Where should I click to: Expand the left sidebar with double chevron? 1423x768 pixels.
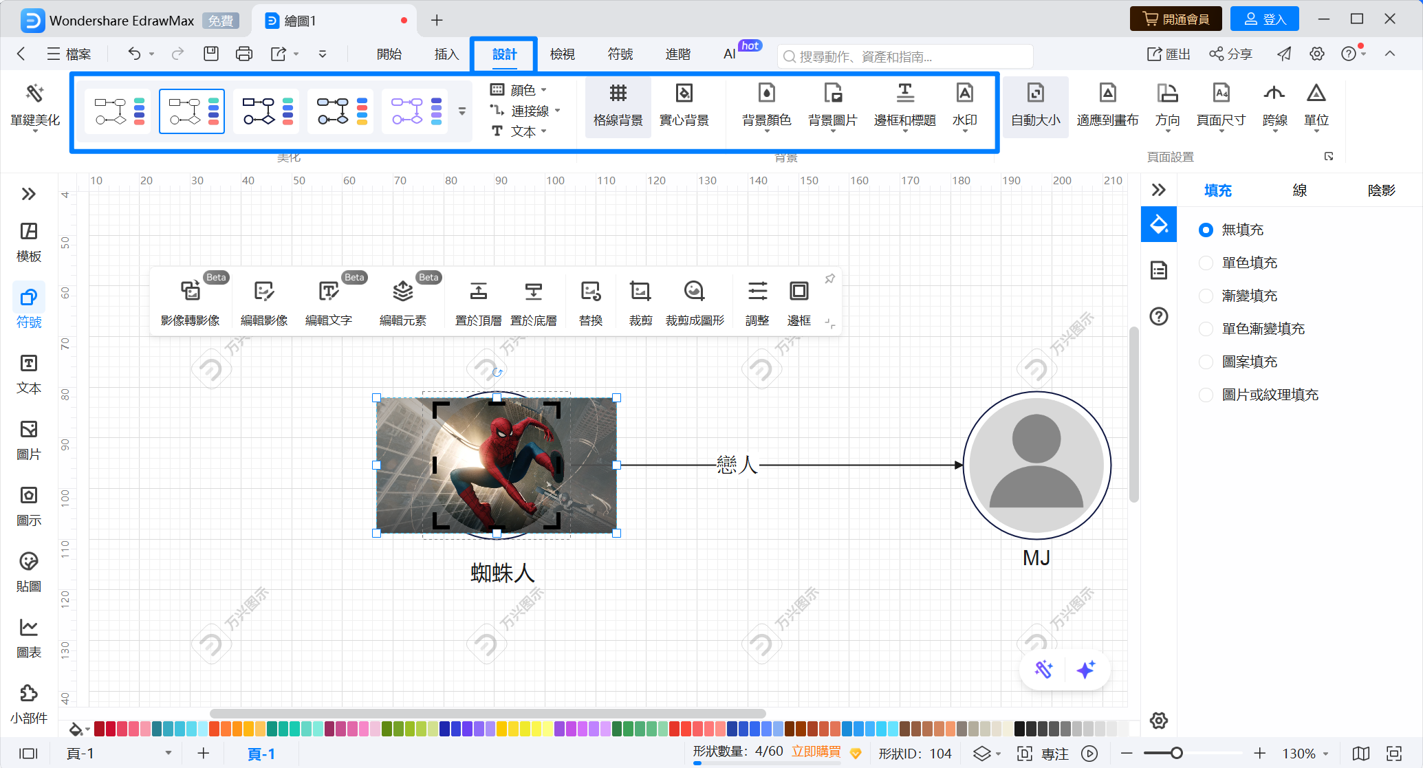[28, 194]
